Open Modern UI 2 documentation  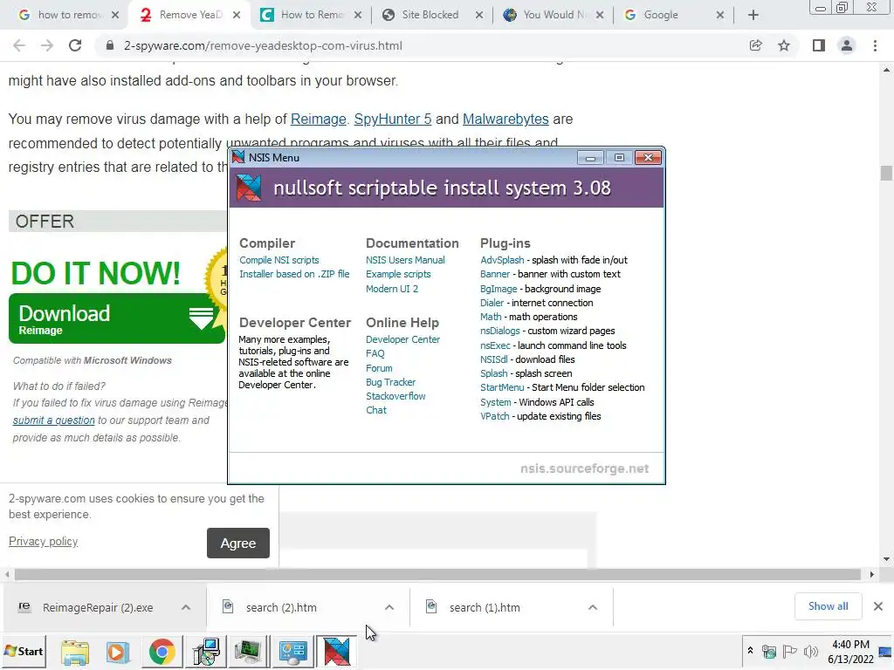point(392,289)
